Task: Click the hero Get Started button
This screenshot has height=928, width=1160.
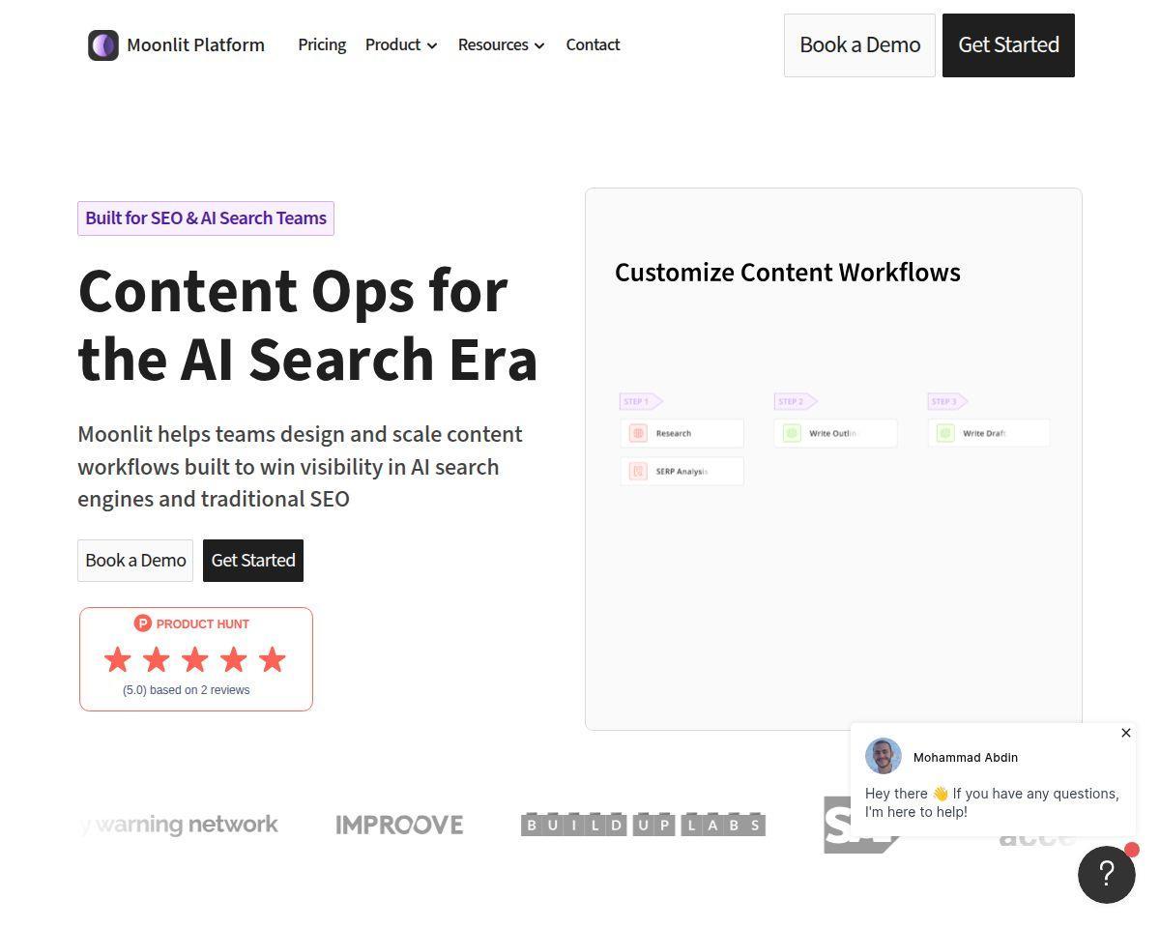Action: tap(253, 561)
